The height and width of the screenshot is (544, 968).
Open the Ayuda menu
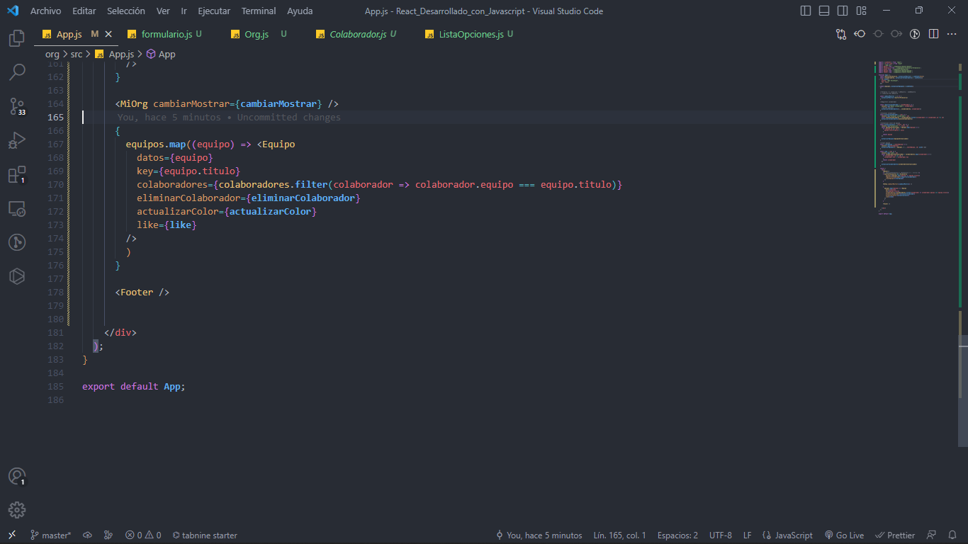300,11
